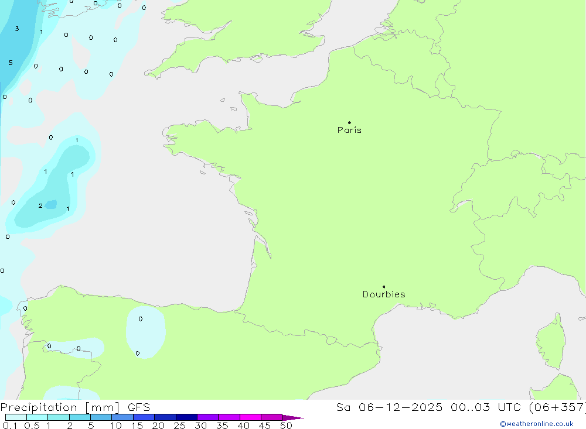The height and width of the screenshot is (429, 586).
Task: Click the GFS model label
Action: click(139, 407)
